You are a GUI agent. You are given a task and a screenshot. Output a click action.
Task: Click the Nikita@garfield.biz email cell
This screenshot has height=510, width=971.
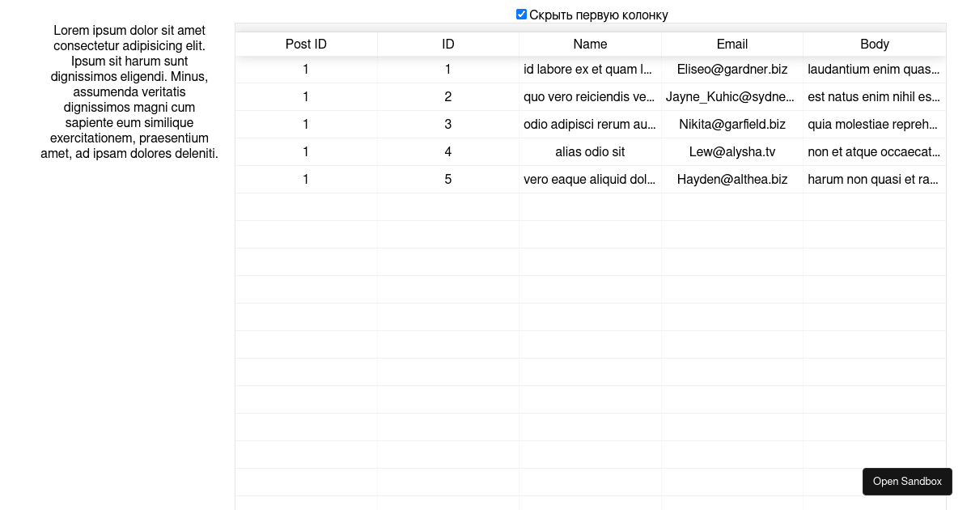click(x=732, y=124)
